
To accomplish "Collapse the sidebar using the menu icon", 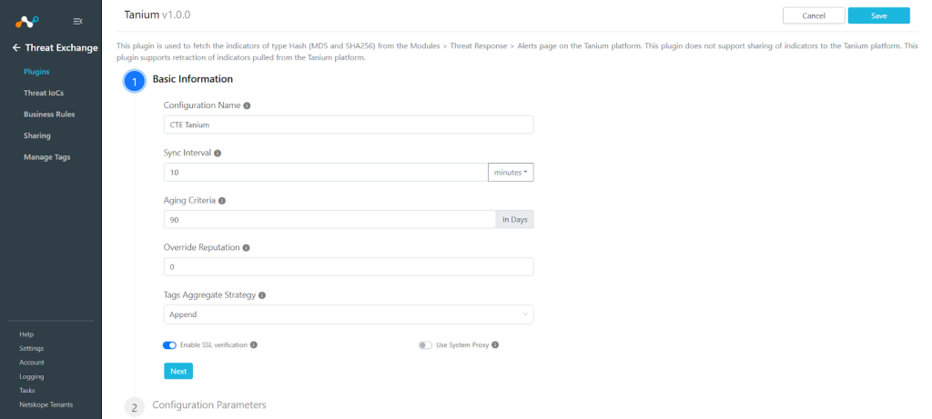I will pyautogui.click(x=77, y=22).
